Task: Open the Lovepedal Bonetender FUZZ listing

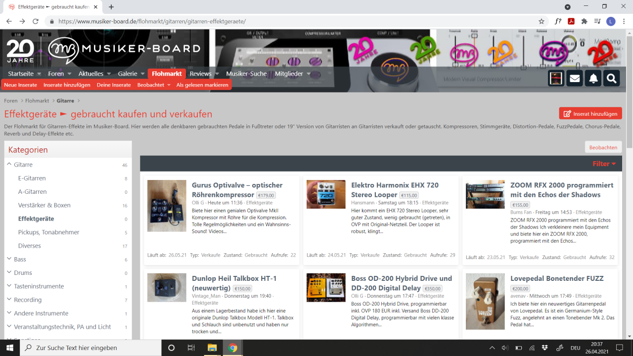Action: 557,278
